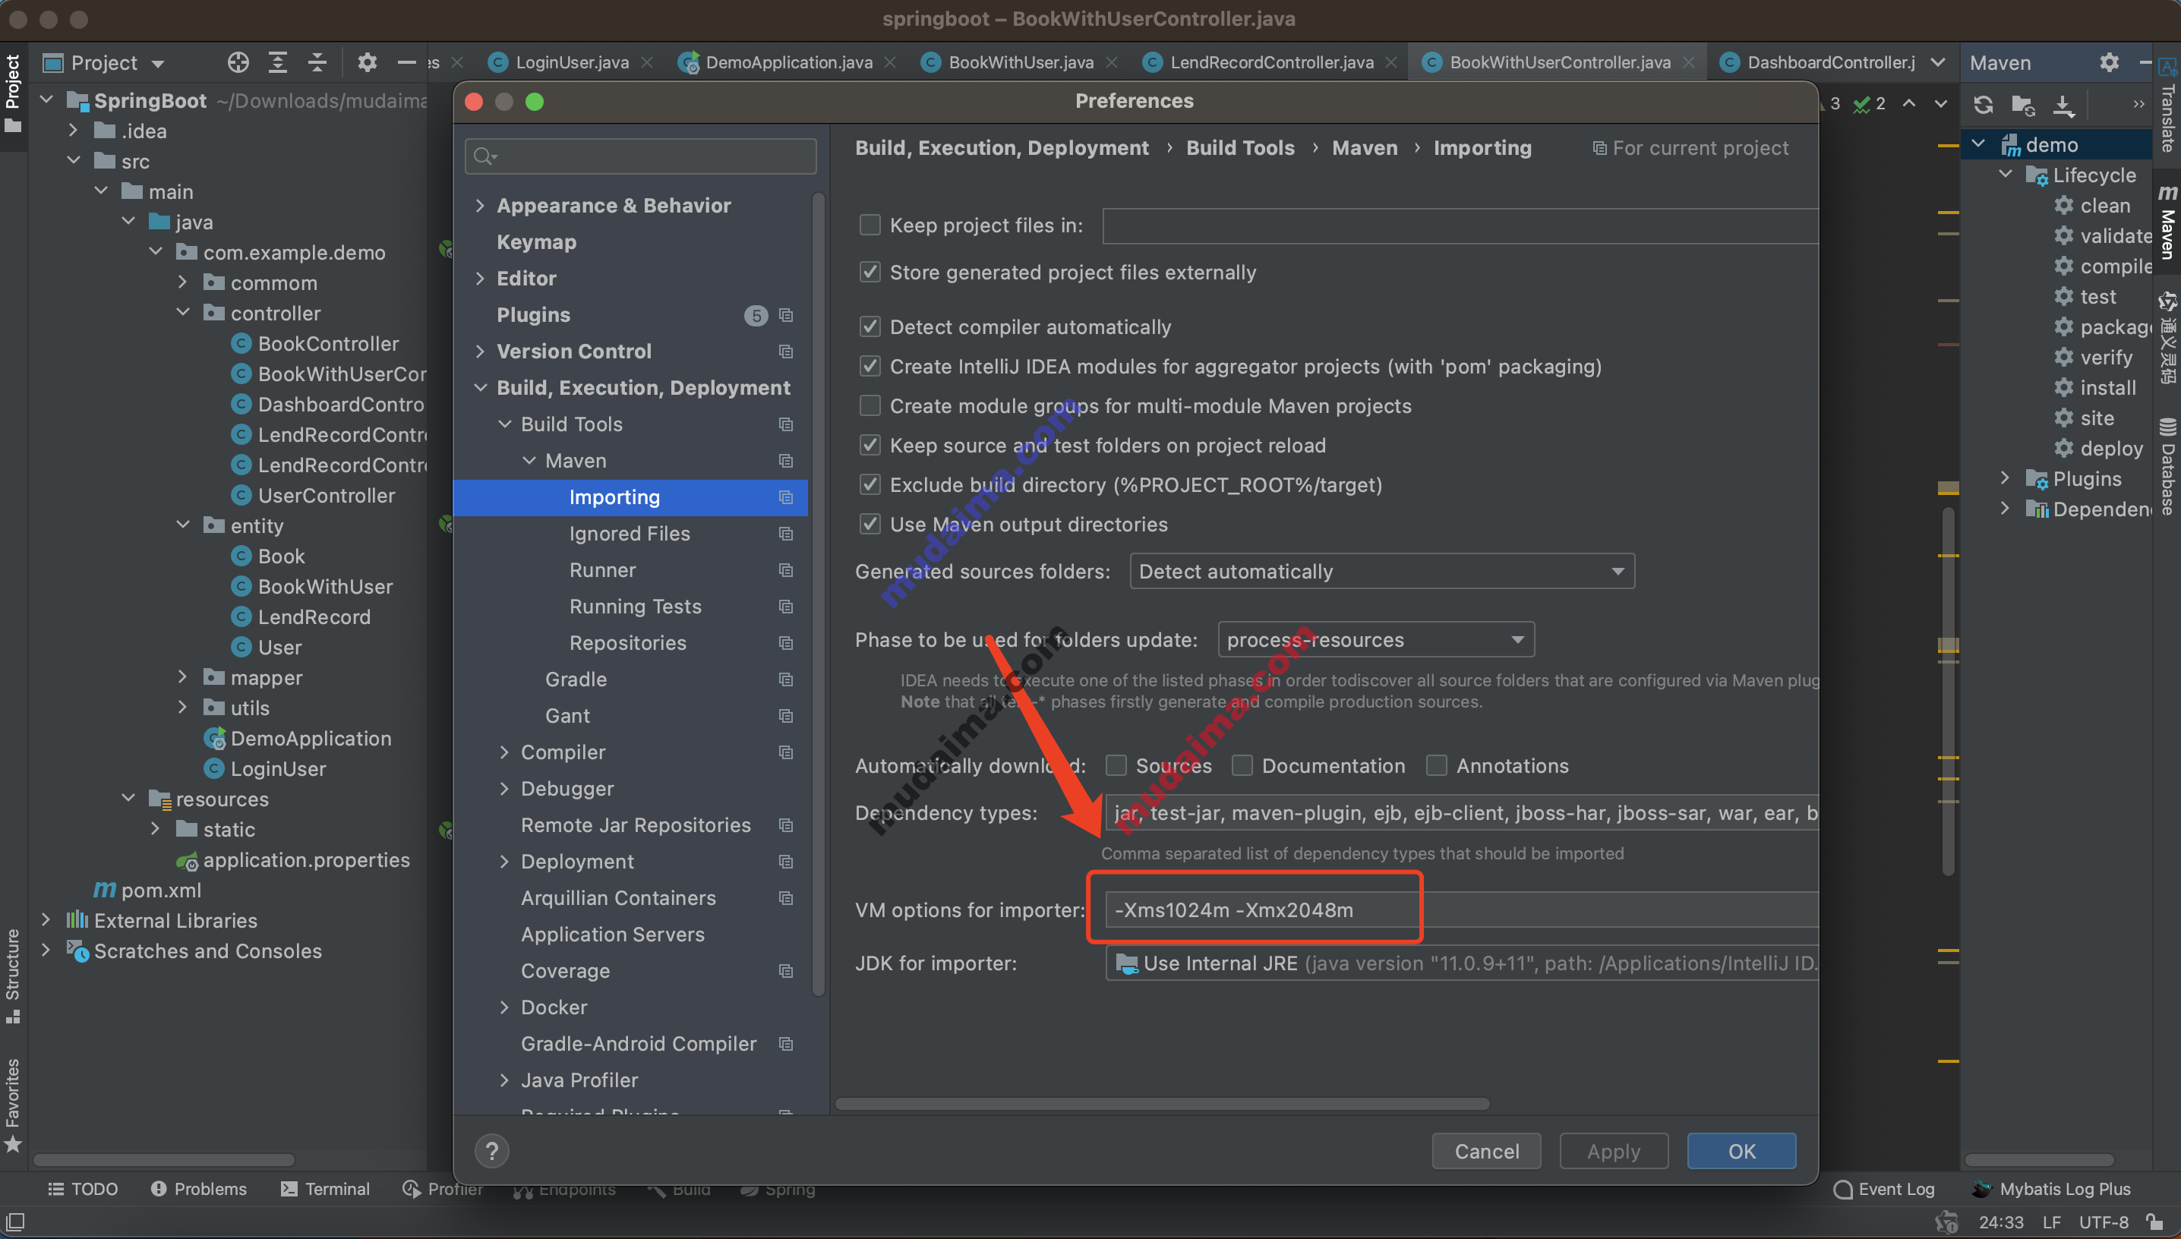2181x1239 pixels.
Task: Toggle Store generated project files externally
Action: (x=869, y=272)
